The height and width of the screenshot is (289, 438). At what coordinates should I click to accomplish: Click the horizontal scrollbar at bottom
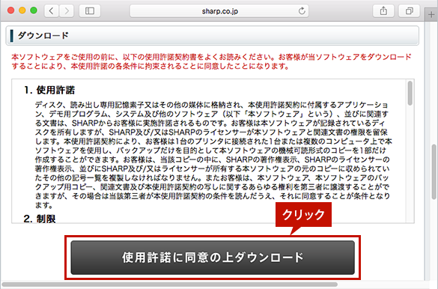[x=169, y=285]
